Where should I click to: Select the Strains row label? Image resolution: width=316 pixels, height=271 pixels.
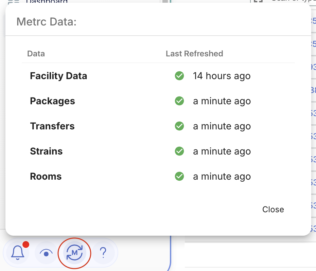[x=46, y=151]
